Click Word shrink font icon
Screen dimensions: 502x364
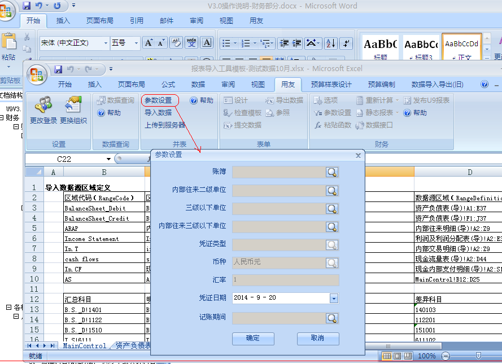pos(161,43)
